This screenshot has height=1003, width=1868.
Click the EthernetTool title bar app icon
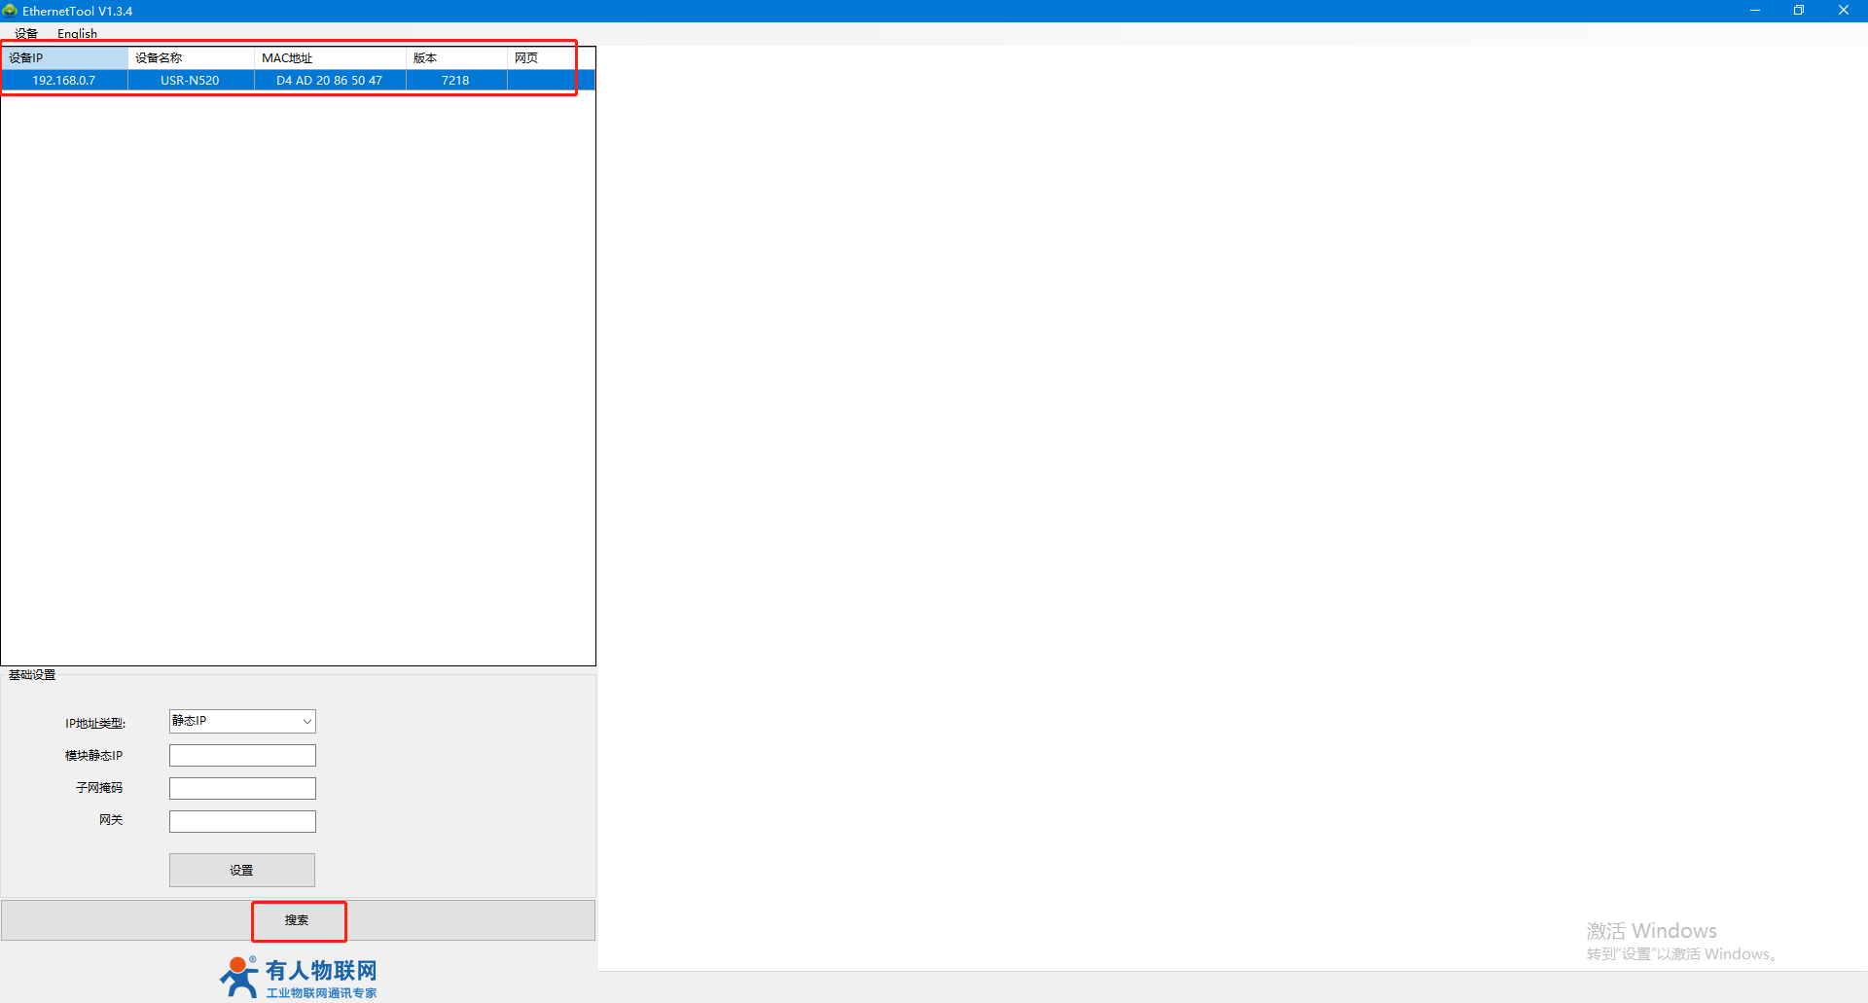[10, 11]
